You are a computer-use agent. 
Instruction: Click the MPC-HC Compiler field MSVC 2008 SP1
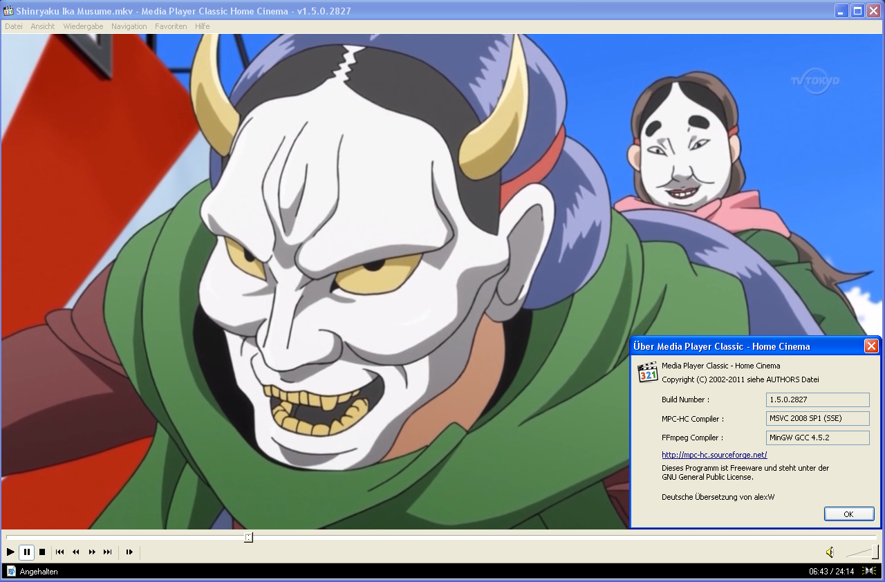click(818, 418)
